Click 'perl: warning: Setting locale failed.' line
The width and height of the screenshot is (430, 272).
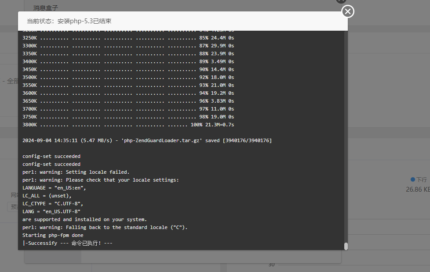(x=76, y=172)
